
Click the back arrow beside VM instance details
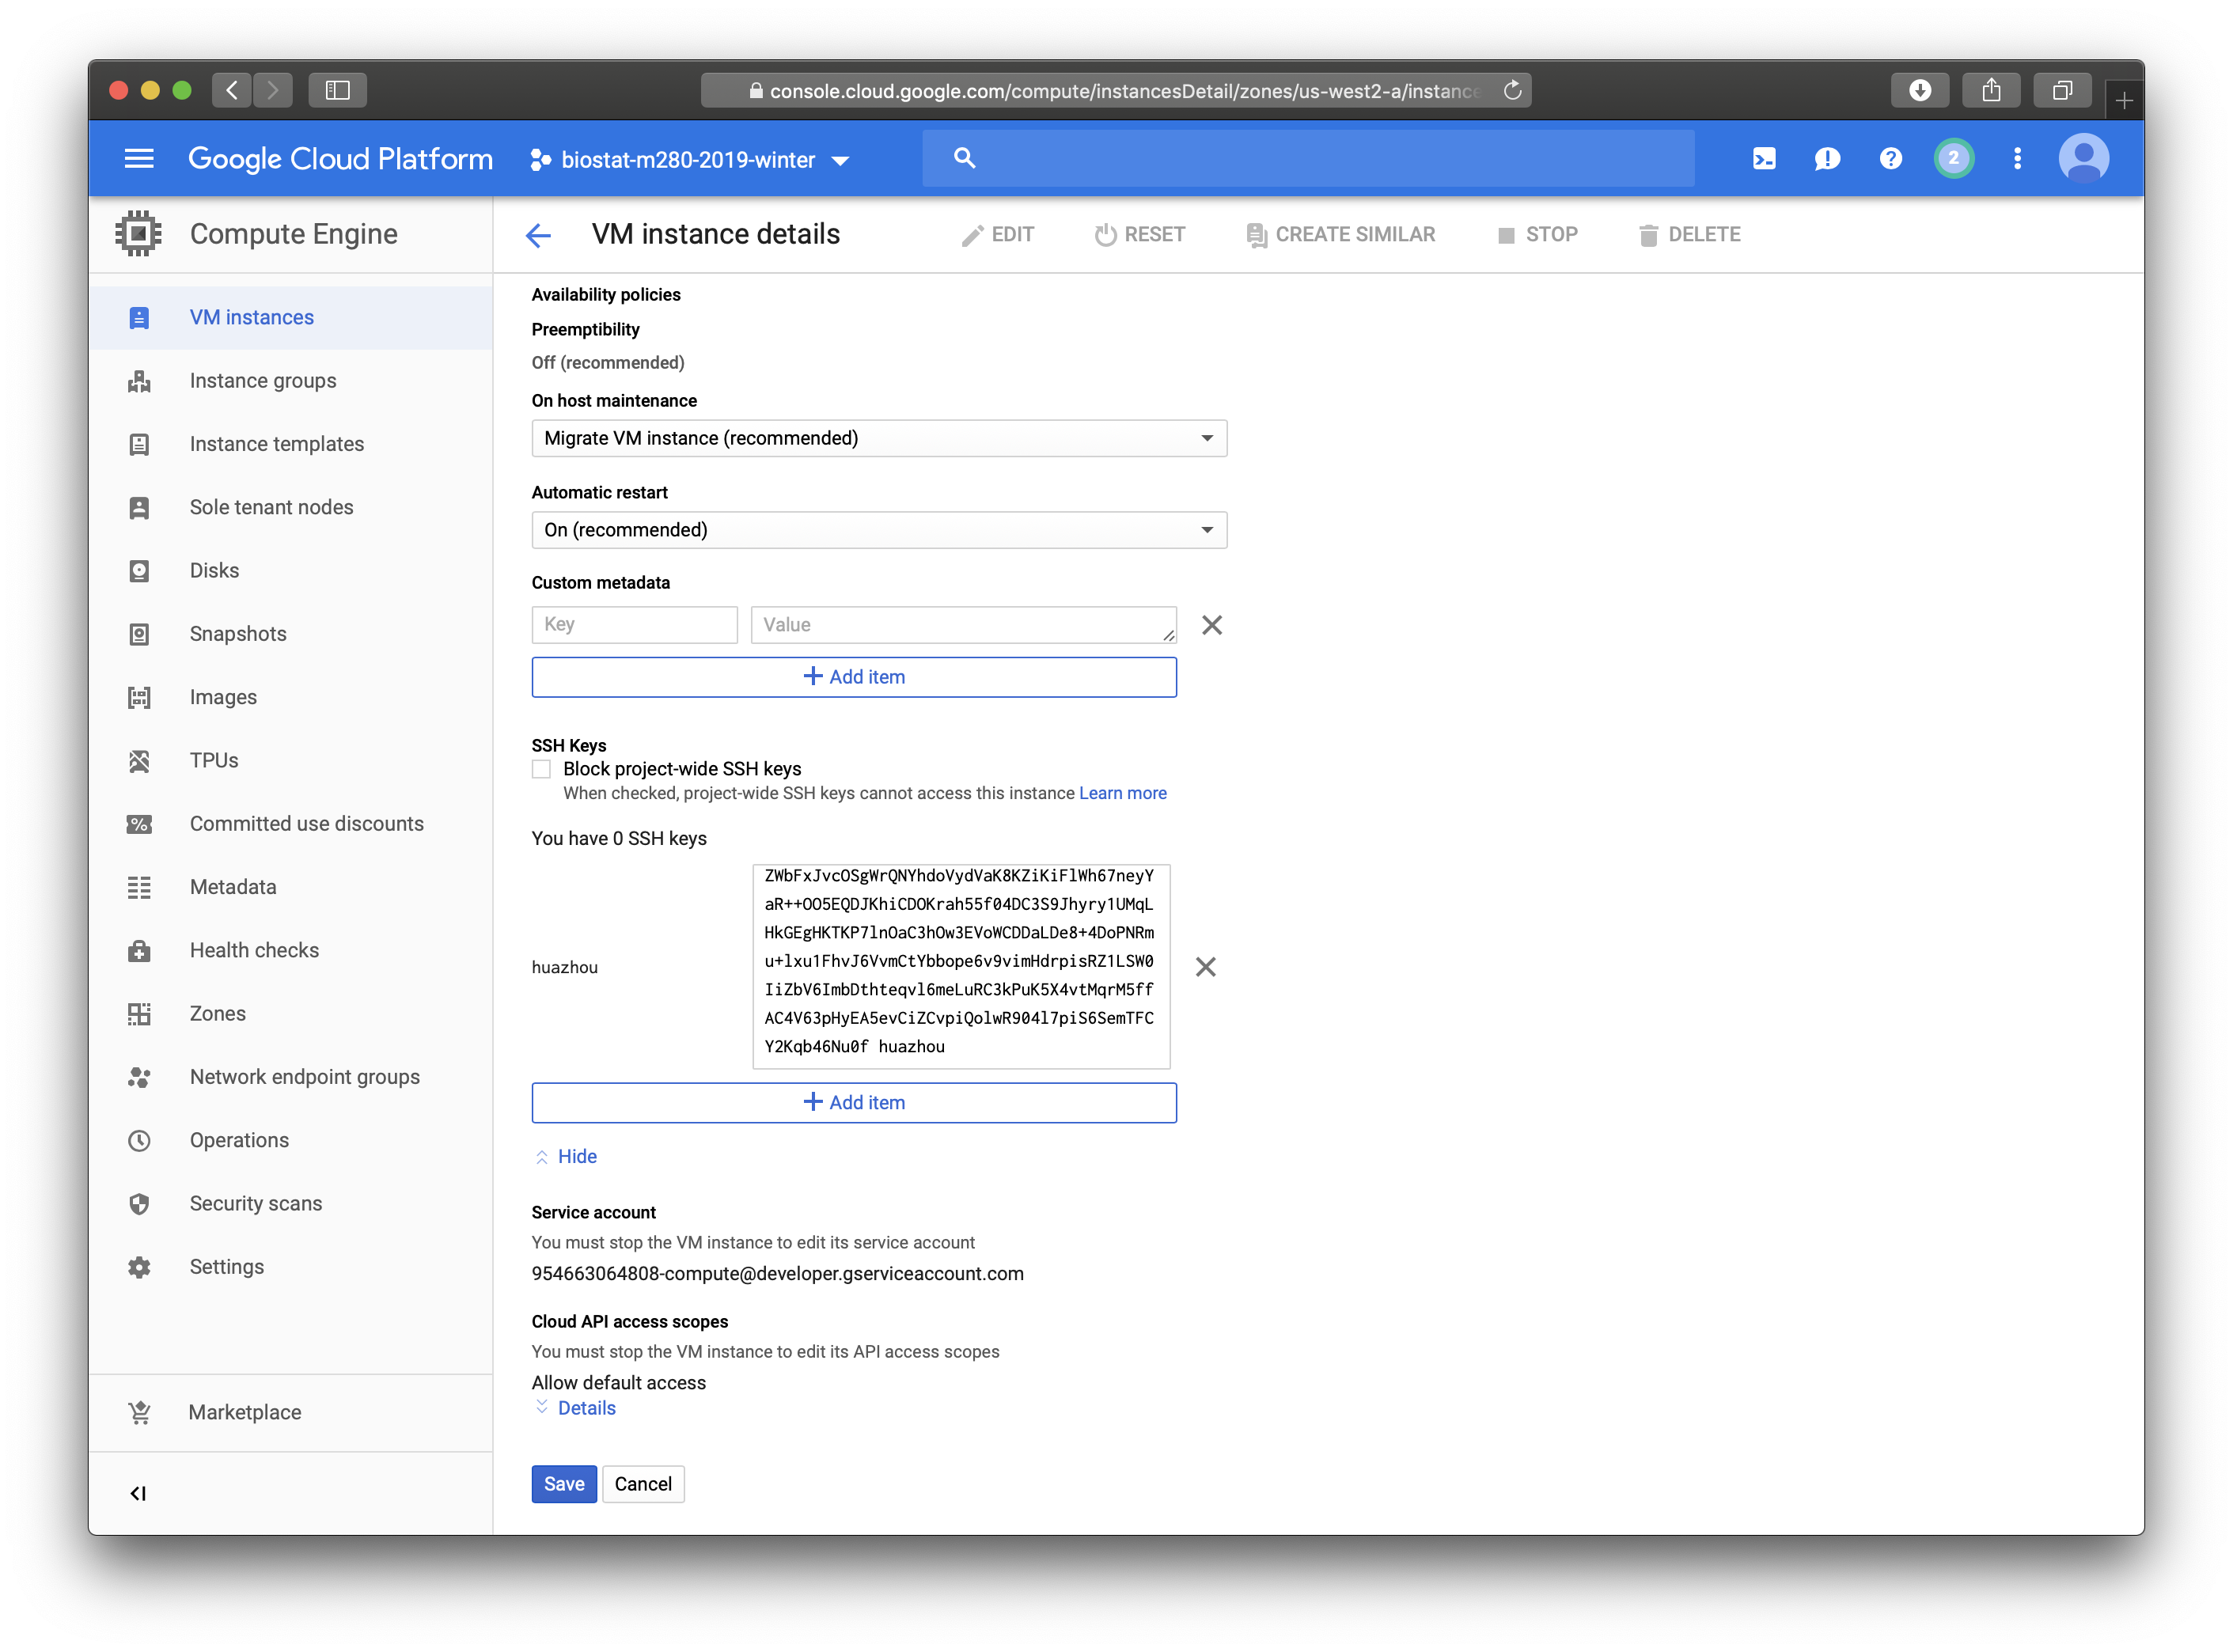pyautogui.click(x=538, y=235)
